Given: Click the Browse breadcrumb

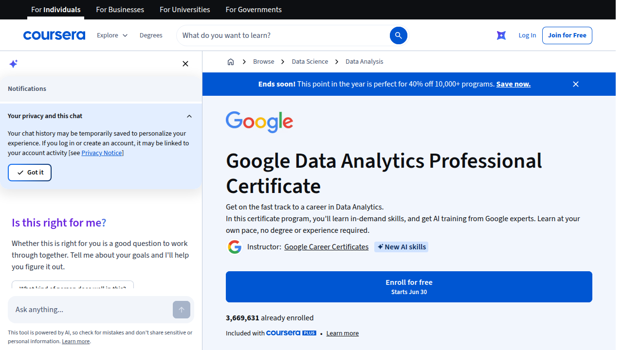Looking at the screenshot, I should [264, 62].
